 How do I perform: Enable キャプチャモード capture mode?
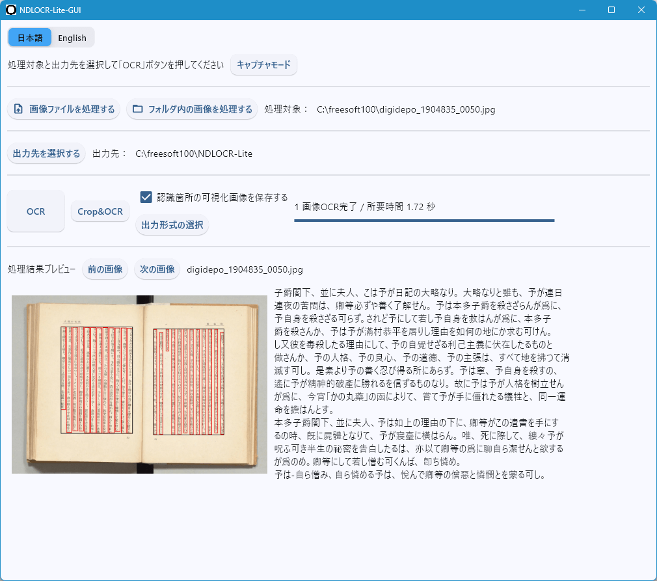coord(263,65)
